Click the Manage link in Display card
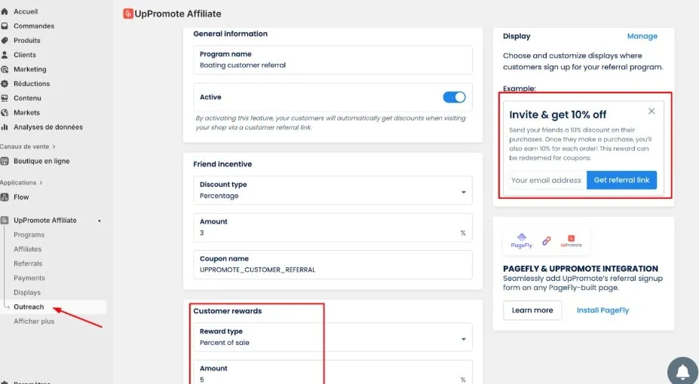 point(642,36)
